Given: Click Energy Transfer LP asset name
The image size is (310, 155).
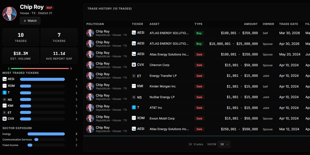Looking at the screenshot, I should coord(163,76).
